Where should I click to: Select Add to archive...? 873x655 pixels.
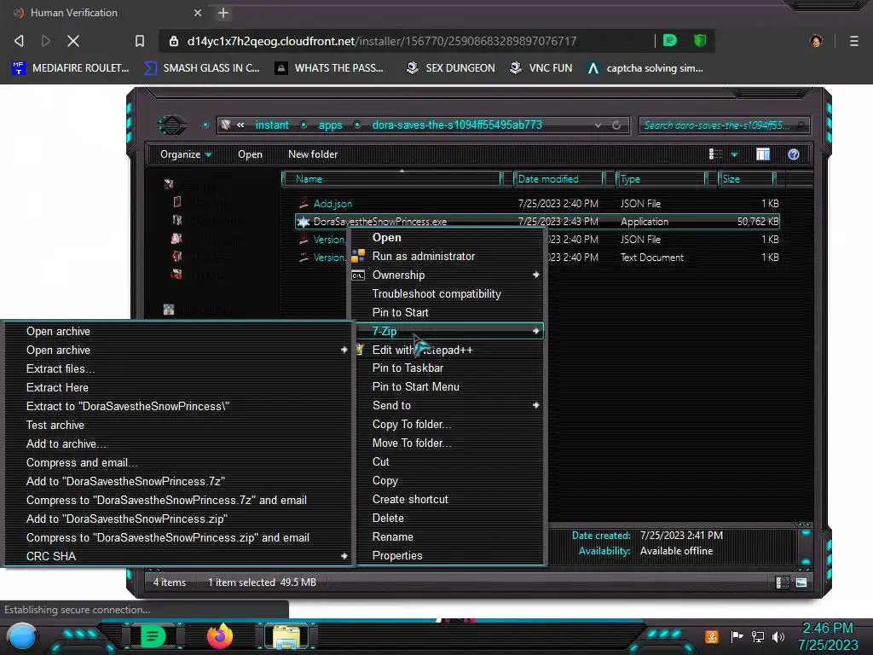pos(66,443)
